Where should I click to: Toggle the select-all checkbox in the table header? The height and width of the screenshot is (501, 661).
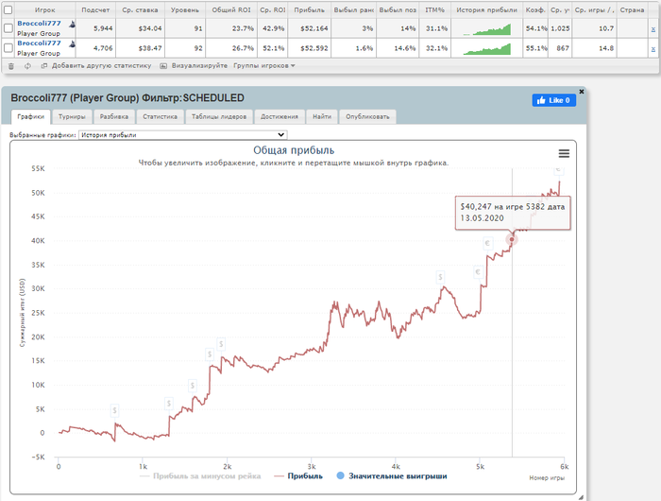(x=8, y=9)
